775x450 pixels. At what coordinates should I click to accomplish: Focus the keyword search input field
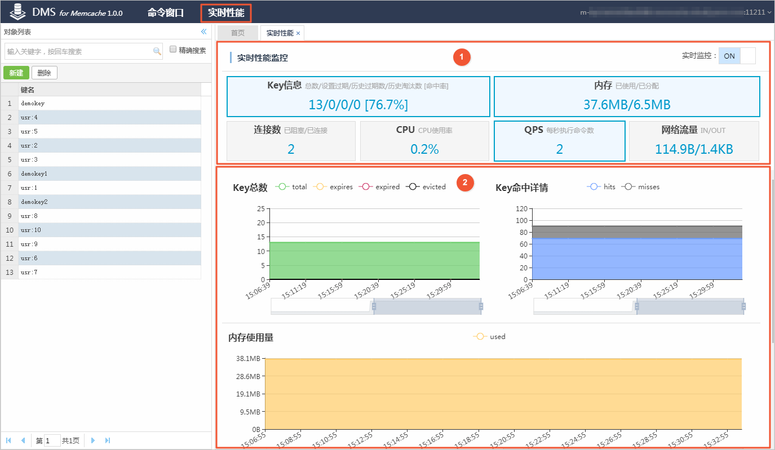79,51
